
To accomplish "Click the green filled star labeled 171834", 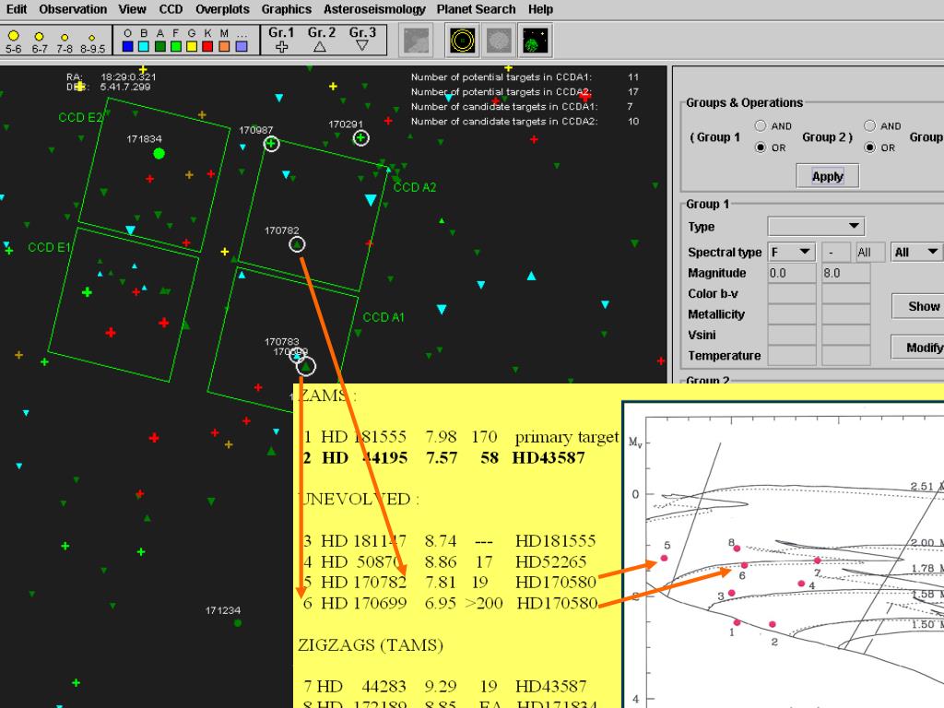I will (159, 154).
